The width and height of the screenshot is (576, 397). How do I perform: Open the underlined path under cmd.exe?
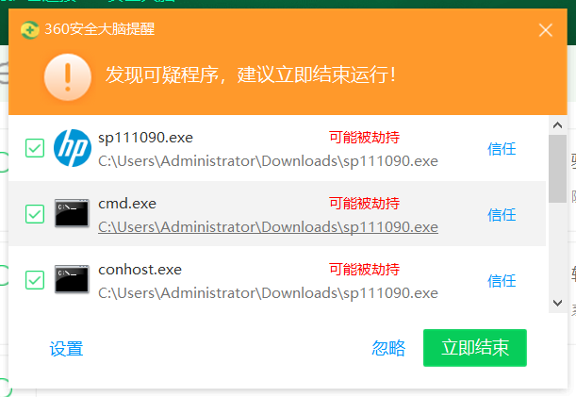(268, 227)
